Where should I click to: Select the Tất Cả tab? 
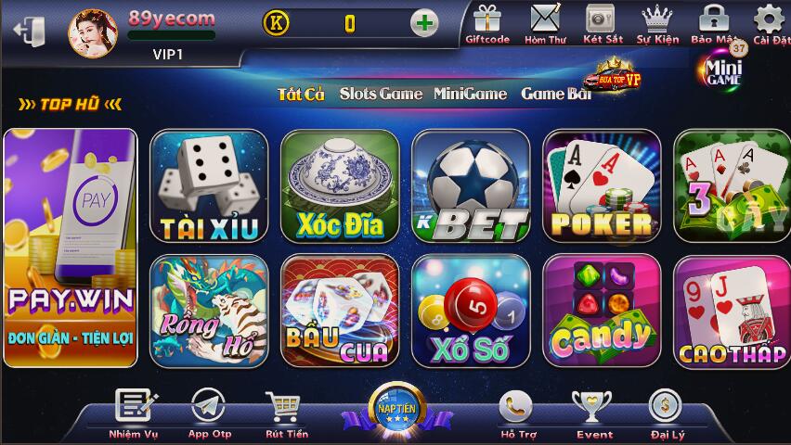(x=301, y=95)
